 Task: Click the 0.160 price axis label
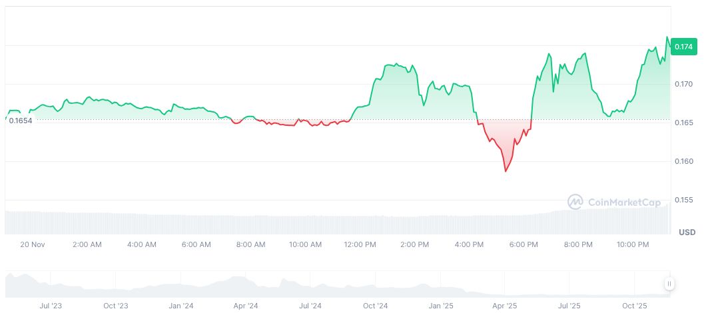[x=683, y=162]
